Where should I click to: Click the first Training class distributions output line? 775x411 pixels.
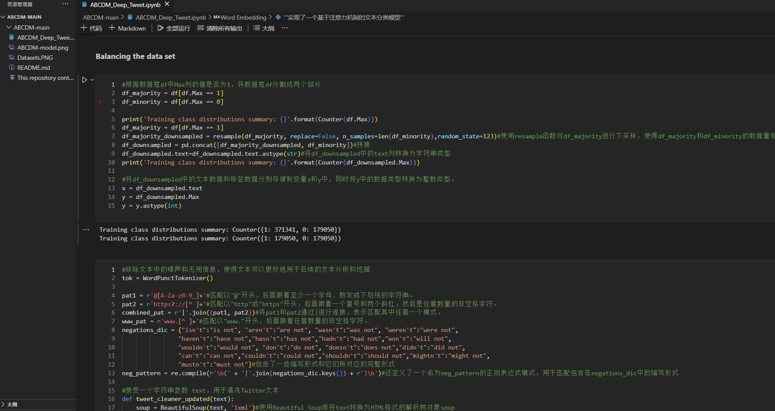pyautogui.click(x=220, y=229)
